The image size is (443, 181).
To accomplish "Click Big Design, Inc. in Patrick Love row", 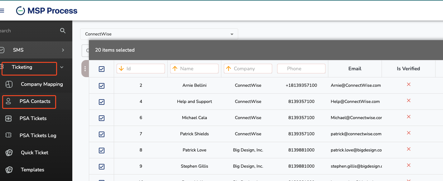I will 248,150.
